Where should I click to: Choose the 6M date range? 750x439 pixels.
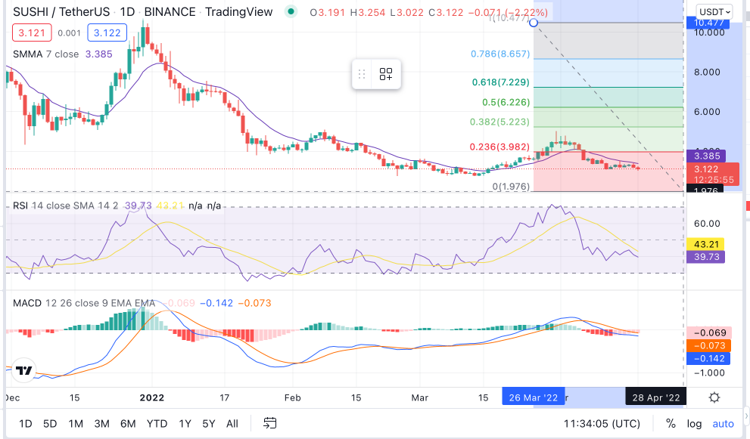[128, 424]
